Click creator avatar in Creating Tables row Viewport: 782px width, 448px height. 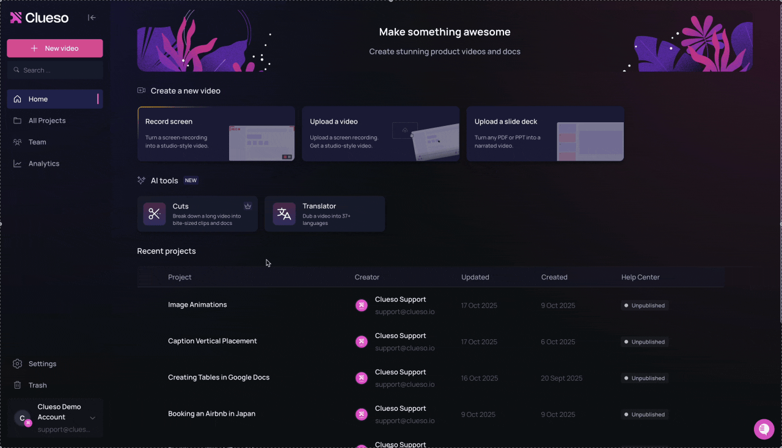(x=362, y=378)
